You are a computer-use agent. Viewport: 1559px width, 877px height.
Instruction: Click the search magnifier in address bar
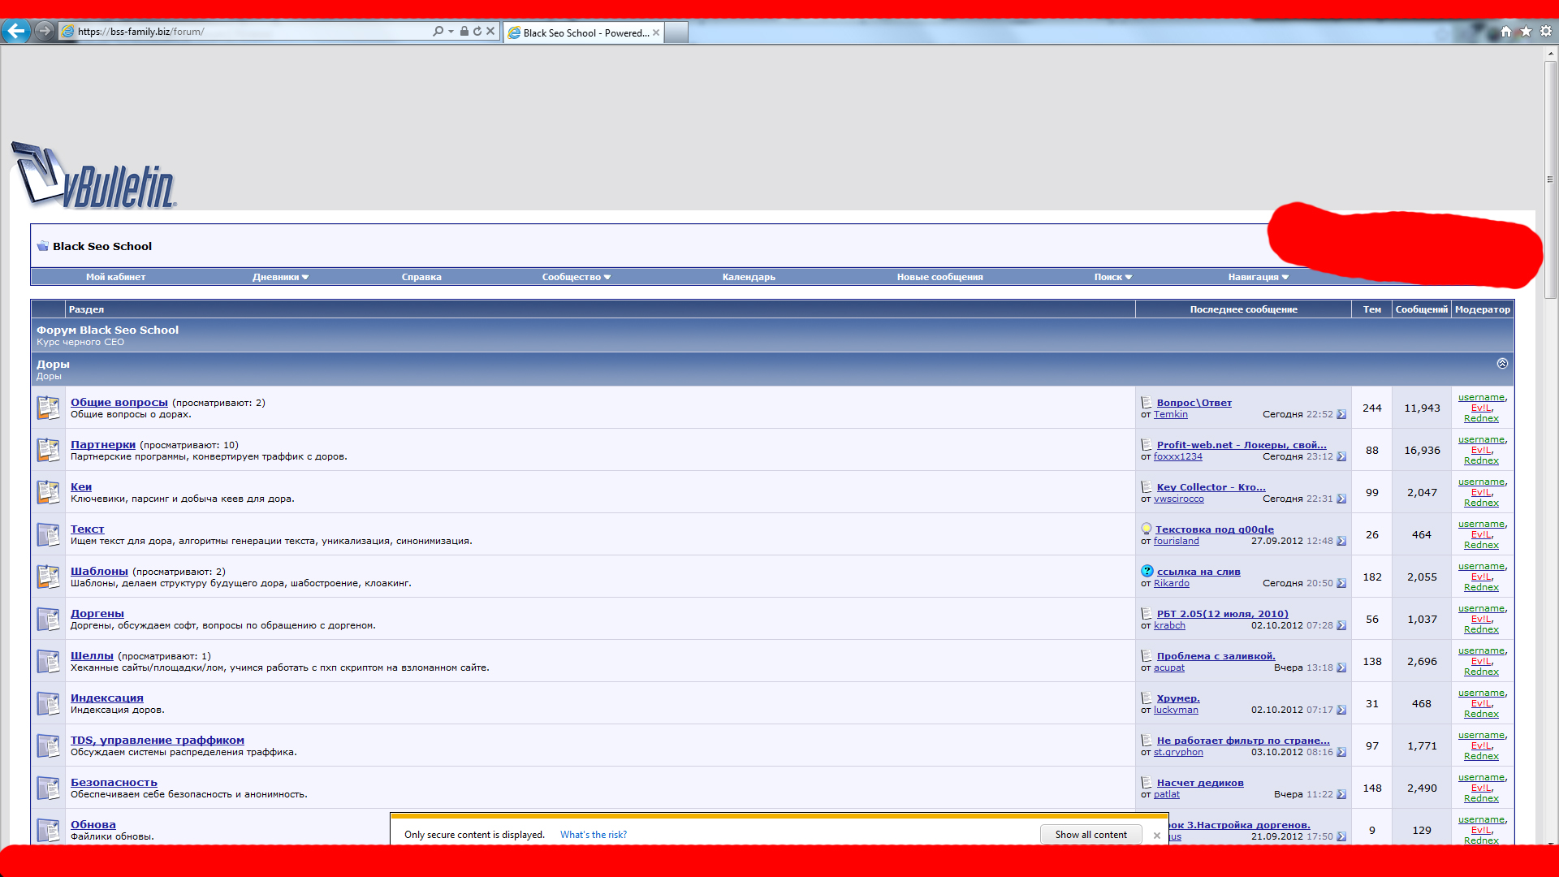click(x=438, y=31)
